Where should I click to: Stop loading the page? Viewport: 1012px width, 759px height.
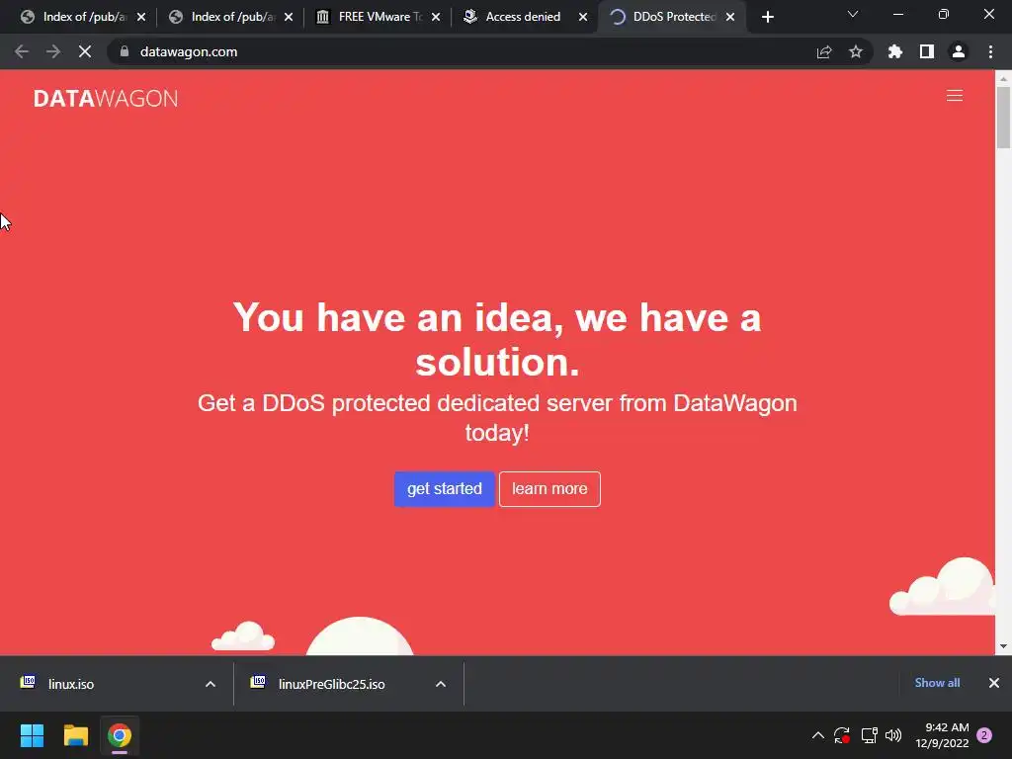(85, 51)
